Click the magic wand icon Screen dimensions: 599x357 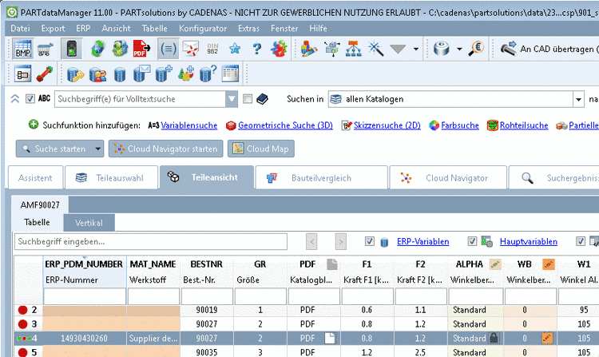[x=375, y=49]
